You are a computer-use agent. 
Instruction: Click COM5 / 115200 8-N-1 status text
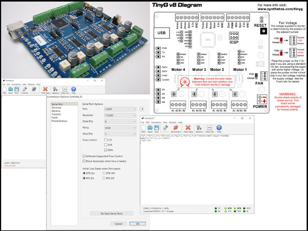click(156, 208)
